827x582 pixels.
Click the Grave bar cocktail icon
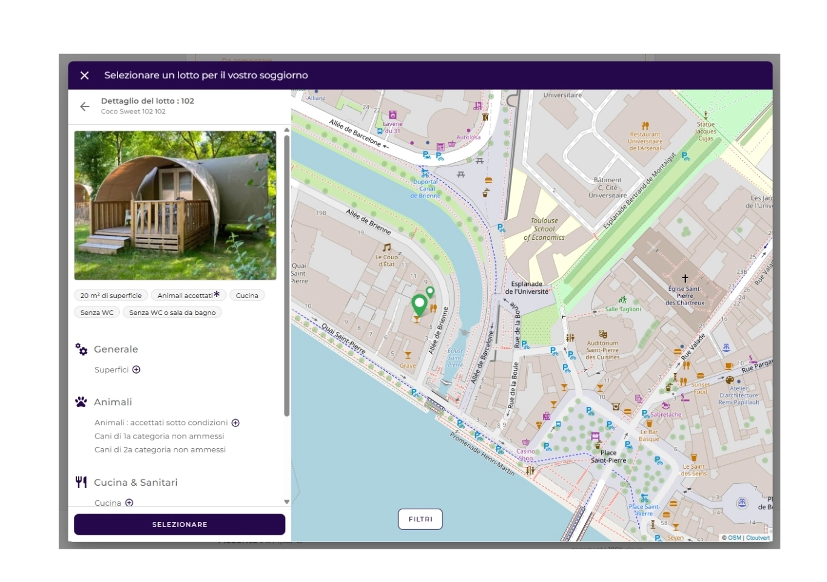408,356
